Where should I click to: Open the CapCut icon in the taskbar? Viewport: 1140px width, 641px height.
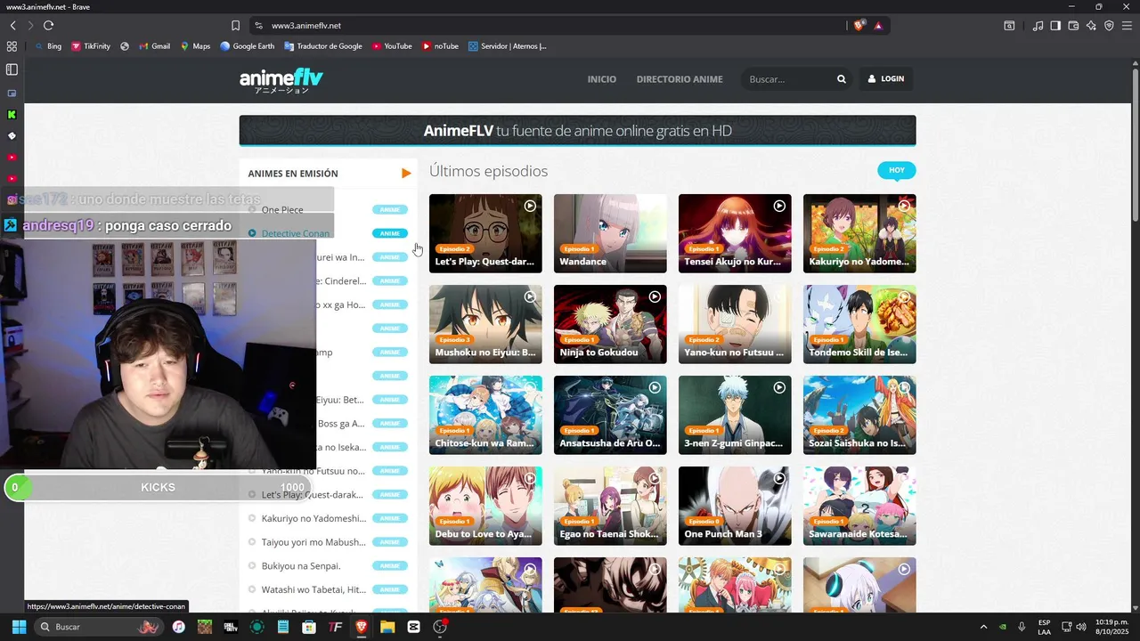pyautogui.click(x=413, y=627)
